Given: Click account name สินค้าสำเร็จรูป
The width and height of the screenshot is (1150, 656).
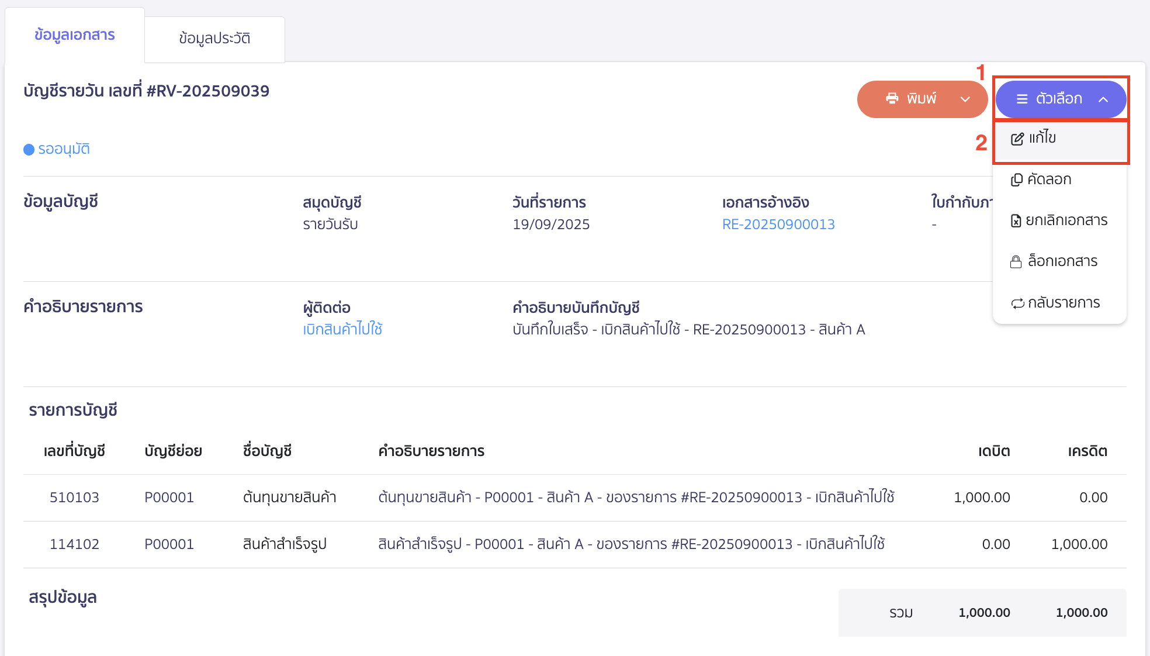Looking at the screenshot, I should click(x=285, y=544).
